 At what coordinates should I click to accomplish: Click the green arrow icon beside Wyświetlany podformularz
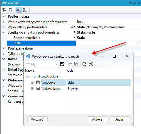72,27
